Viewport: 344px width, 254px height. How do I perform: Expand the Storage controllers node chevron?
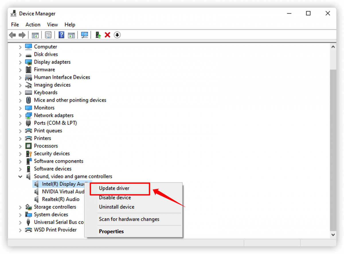20,207
